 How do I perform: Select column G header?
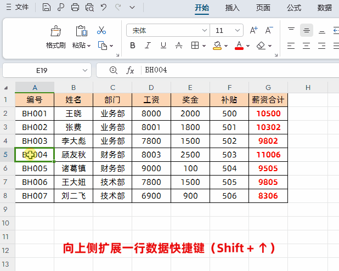point(268,87)
